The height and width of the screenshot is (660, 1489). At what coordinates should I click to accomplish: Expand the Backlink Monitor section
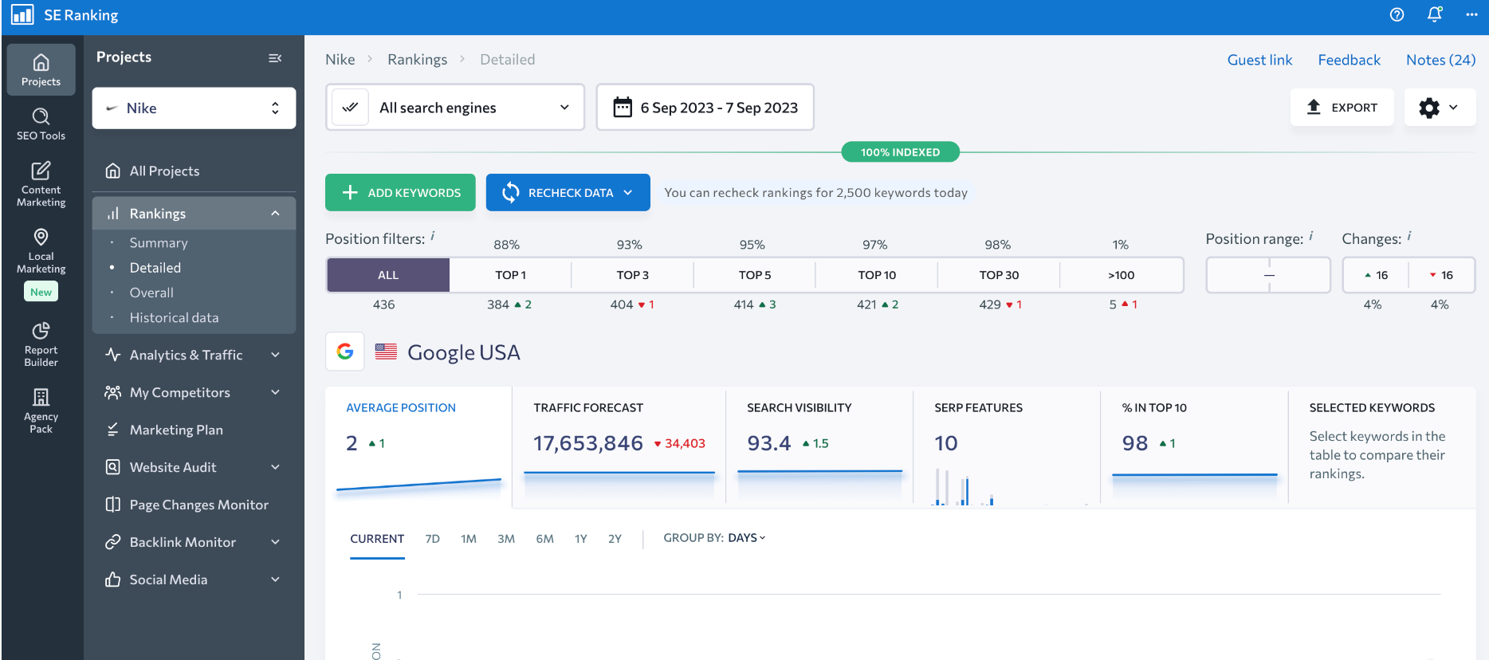[x=275, y=542]
